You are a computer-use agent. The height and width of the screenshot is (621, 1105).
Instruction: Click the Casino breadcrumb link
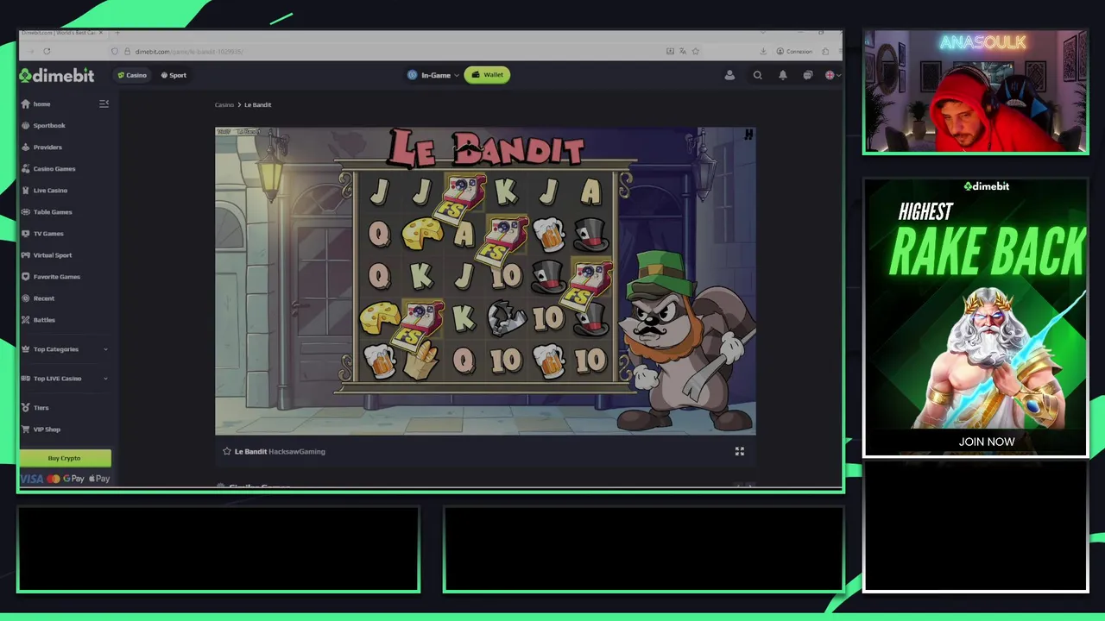[224, 104]
